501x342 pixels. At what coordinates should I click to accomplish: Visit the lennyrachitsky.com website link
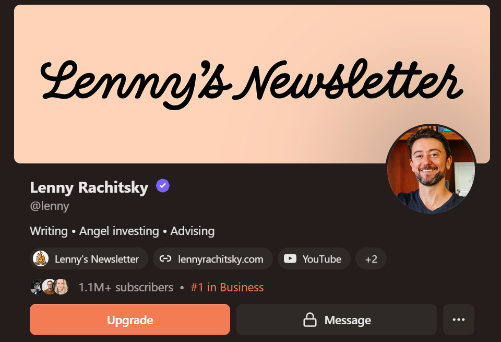[x=213, y=258]
